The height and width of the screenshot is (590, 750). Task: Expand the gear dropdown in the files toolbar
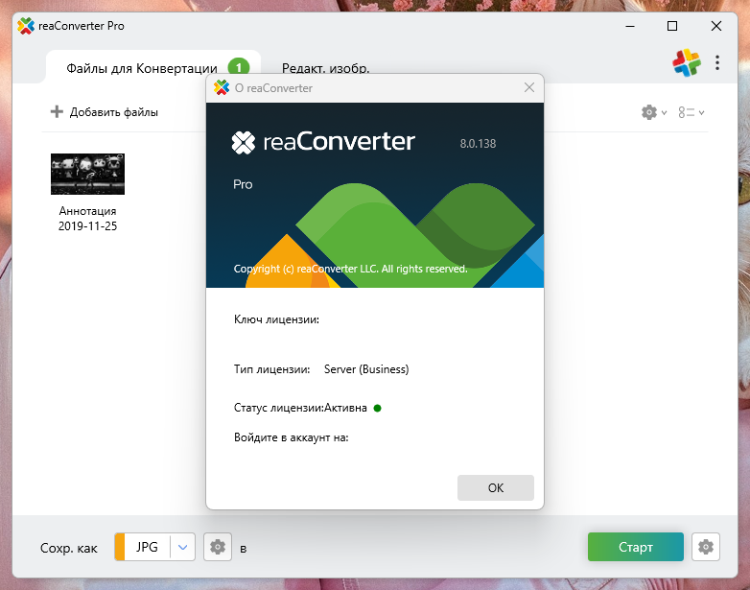tap(654, 112)
